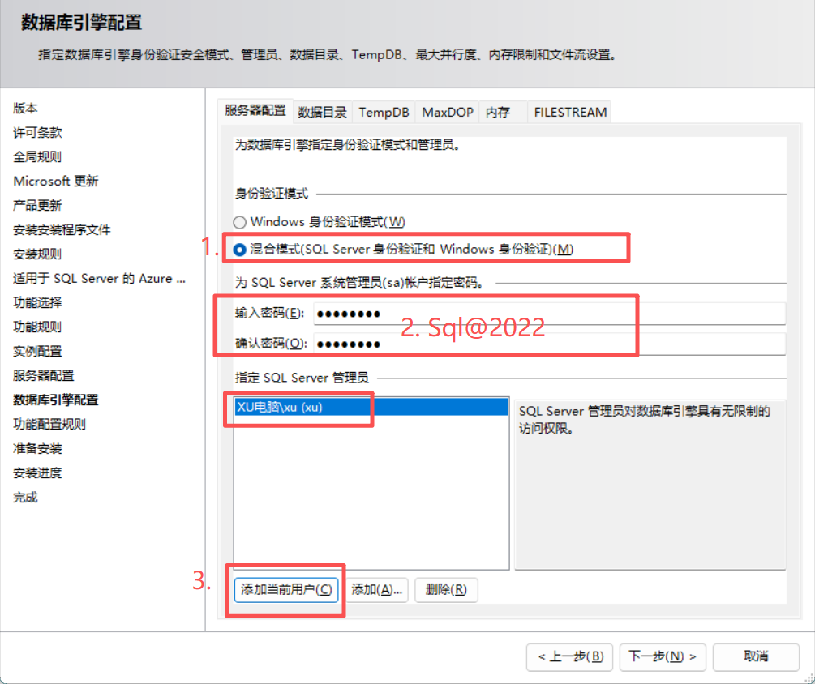This screenshot has width=815, height=684.
Task: Click 功能选择 step in sidebar
Action: (37, 302)
